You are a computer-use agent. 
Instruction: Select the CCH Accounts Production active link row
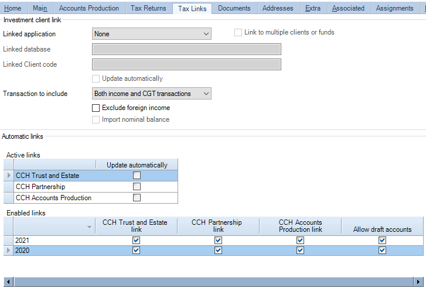(90, 198)
